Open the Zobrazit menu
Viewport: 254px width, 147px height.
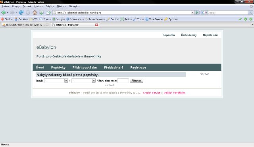pos(27,6)
